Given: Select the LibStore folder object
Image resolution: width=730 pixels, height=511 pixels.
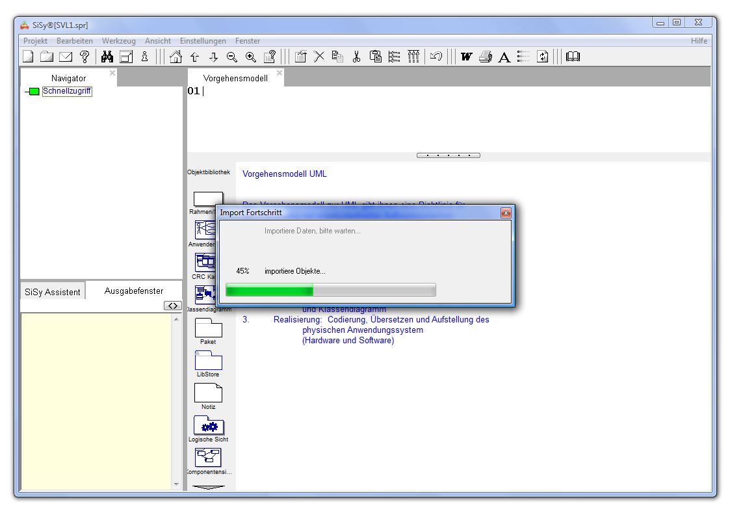Looking at the screenshot, I should pyautogui.click(x=208, y=360).
